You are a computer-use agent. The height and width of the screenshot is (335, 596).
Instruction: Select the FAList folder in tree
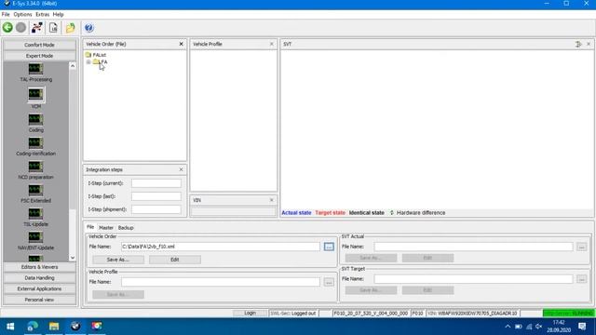coord(96,55)
